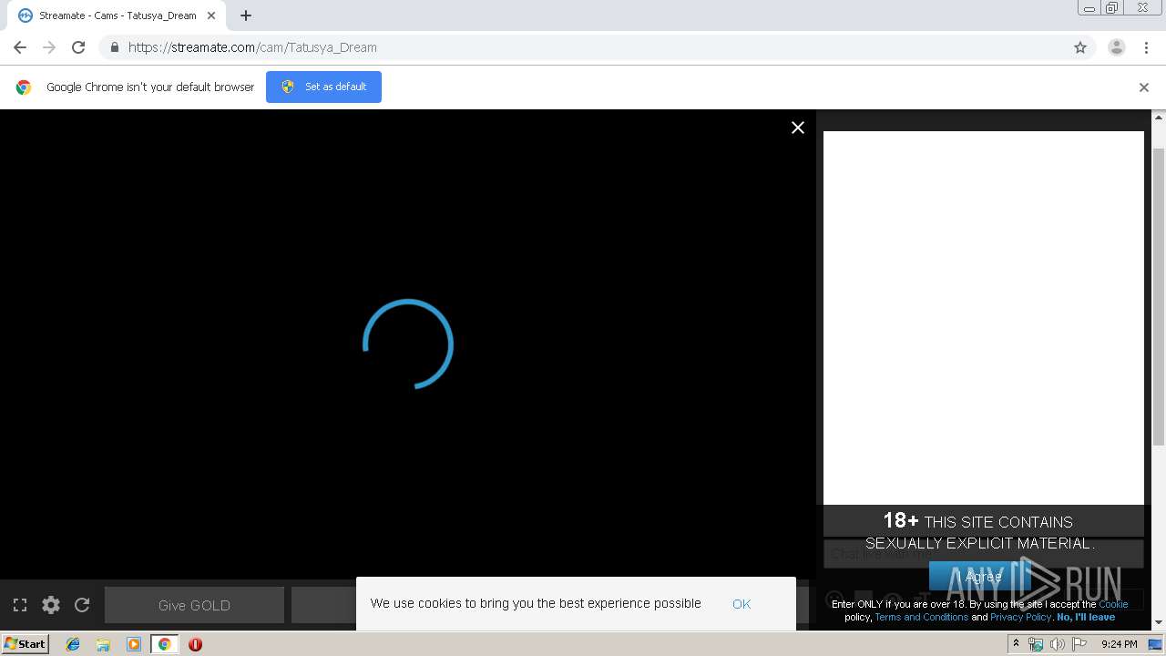Image resolution: width=1166 pixels, height=656 pixels.
Task: Close the Streamate tab
Action: point(211,15)
